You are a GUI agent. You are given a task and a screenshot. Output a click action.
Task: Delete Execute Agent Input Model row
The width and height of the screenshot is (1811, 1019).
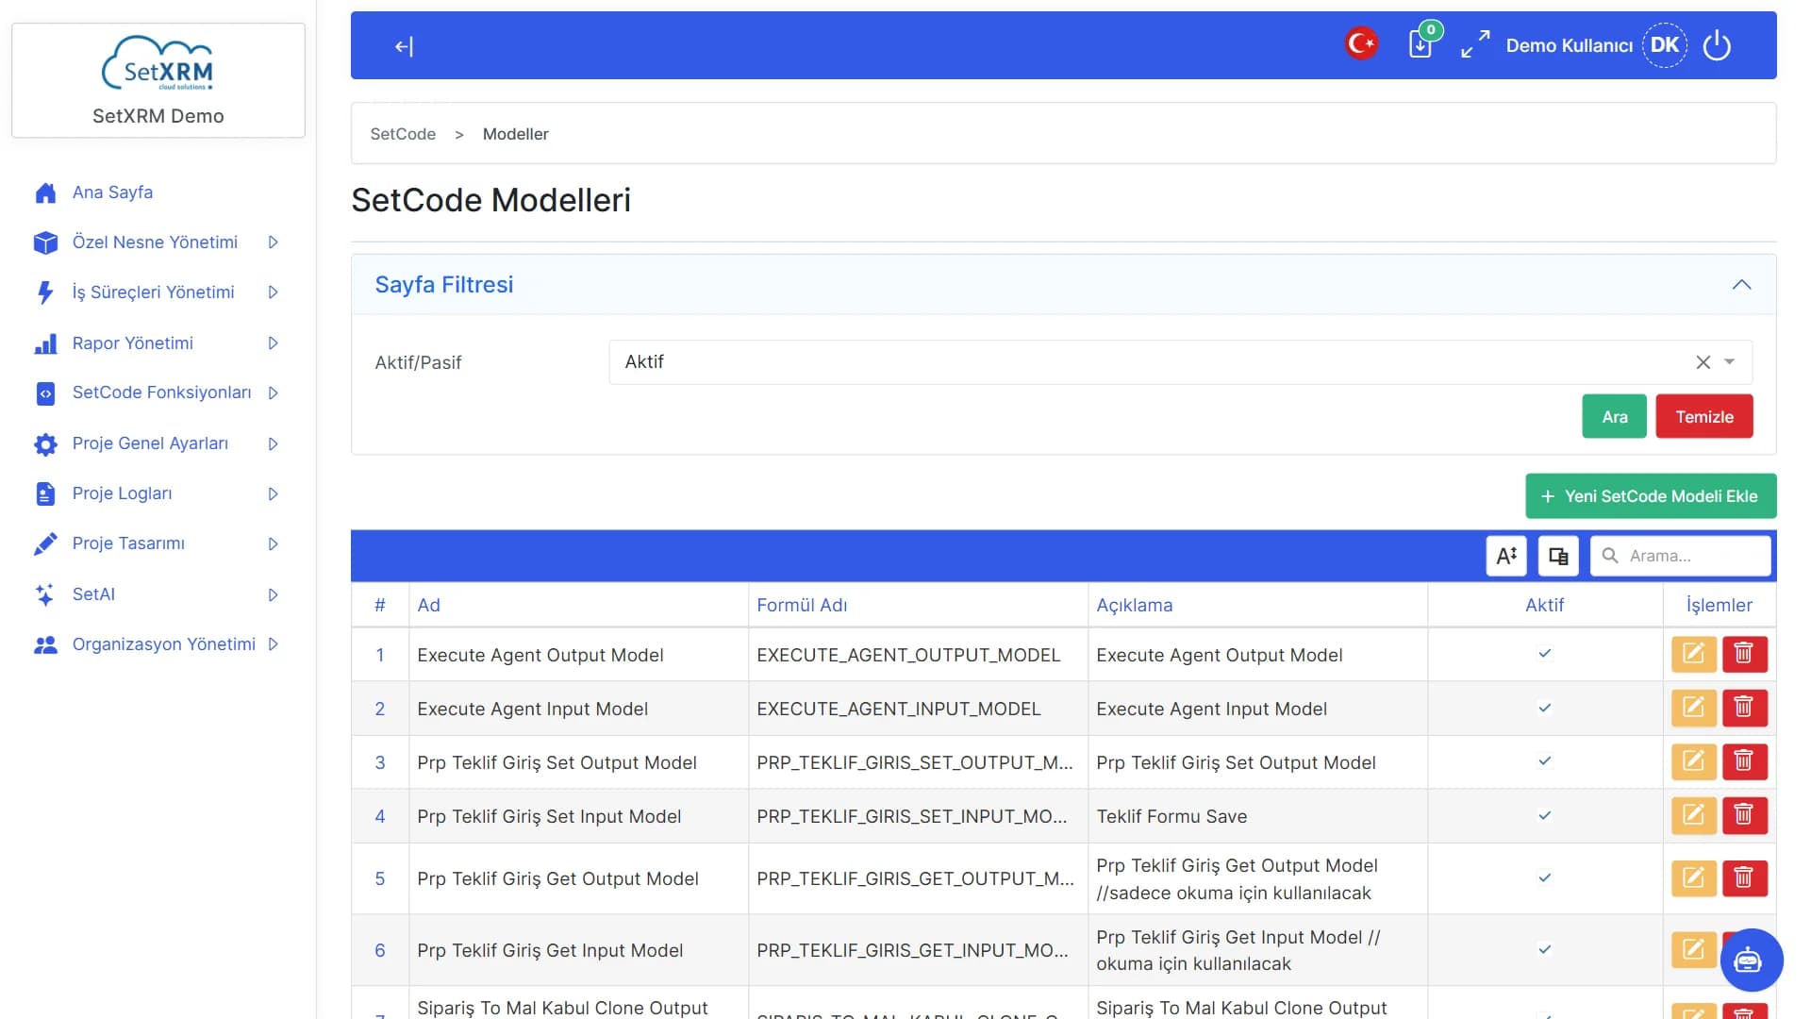pos(1744,708)
